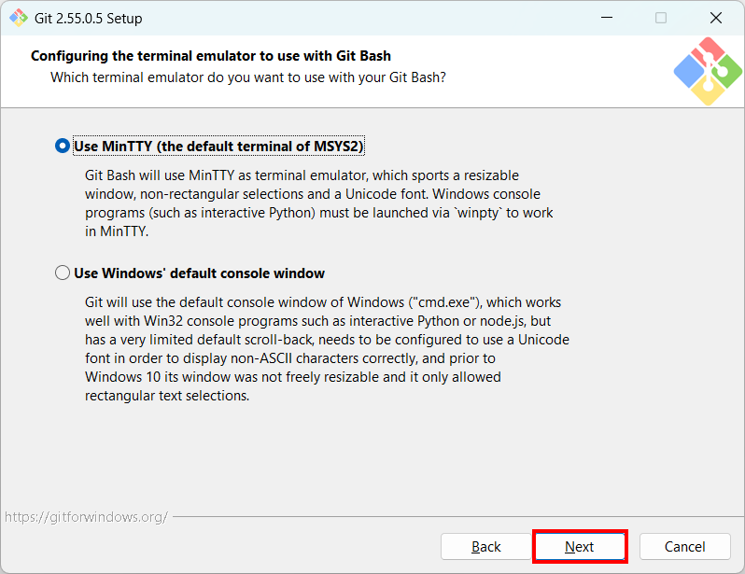Abort setup with the Cancel button
The width and height of the screenshot is (745, 574).
(684, 546)
